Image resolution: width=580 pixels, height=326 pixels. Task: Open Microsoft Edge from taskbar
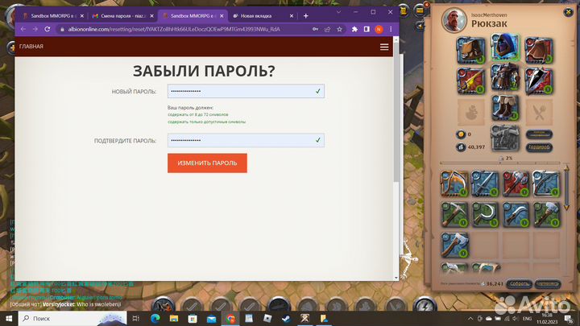(155, 318)
